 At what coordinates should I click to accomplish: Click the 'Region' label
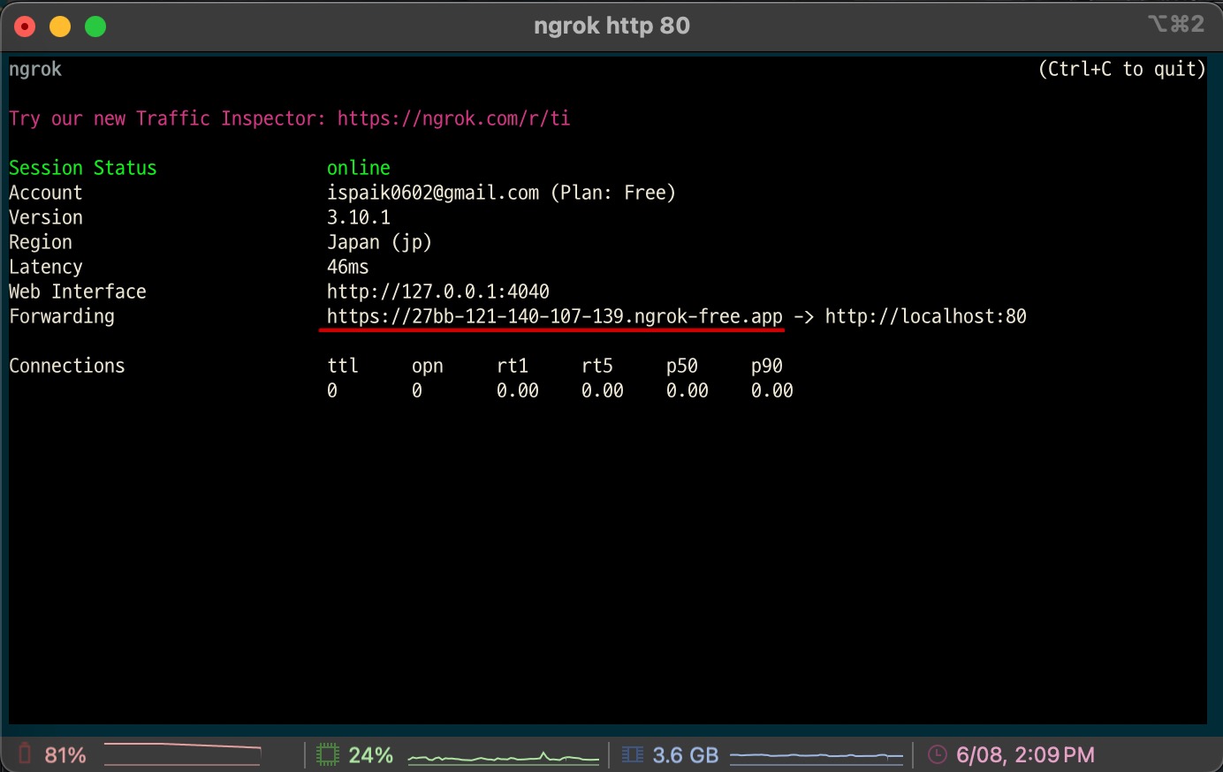(x=41, y=242)
